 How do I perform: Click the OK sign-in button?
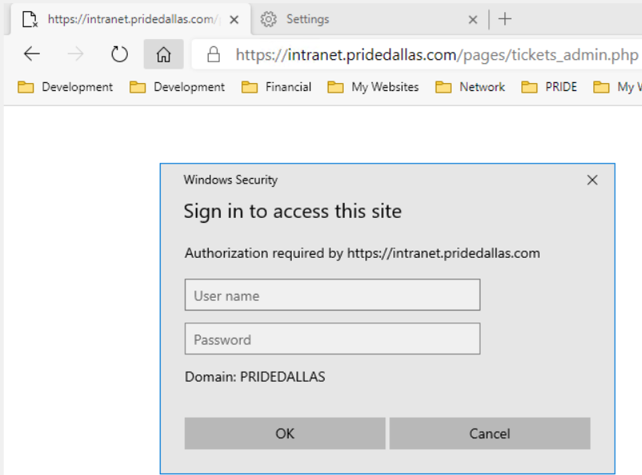(x=285, y=433)
